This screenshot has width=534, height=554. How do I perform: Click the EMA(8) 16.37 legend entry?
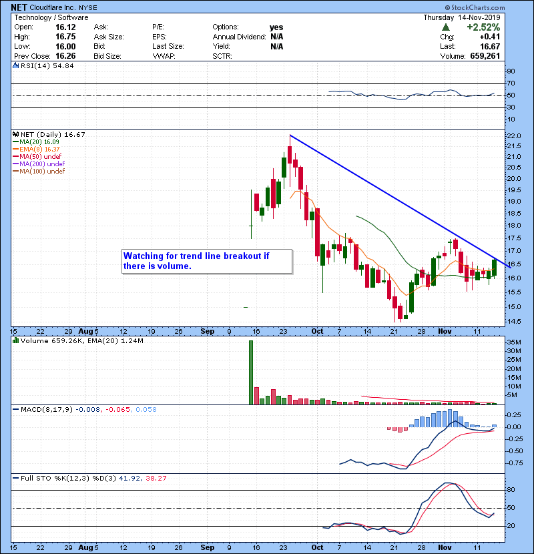36,150
